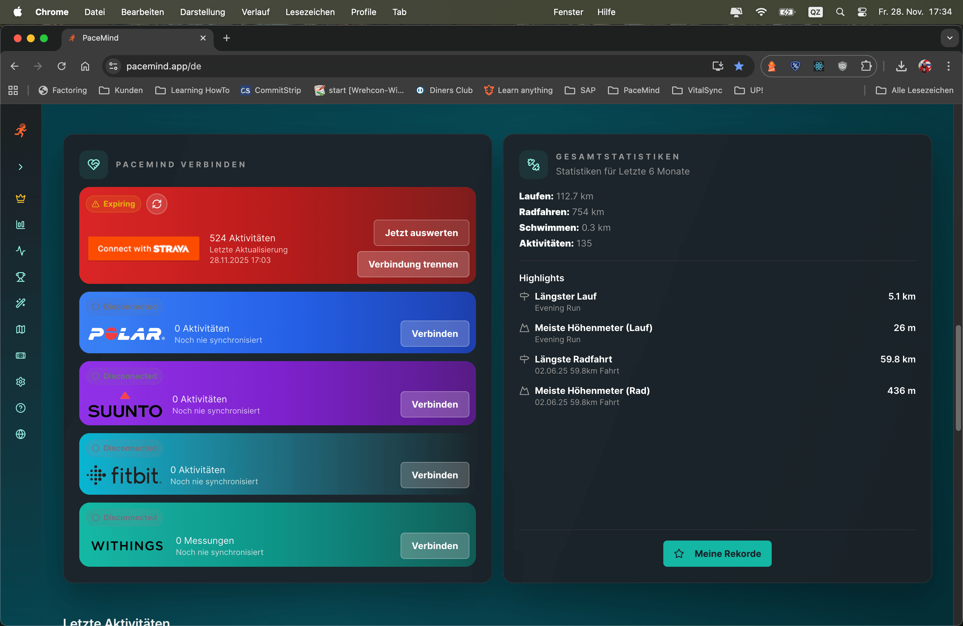Open the trophy records section in sidebar
963x626 pixels.
[21, 277]
